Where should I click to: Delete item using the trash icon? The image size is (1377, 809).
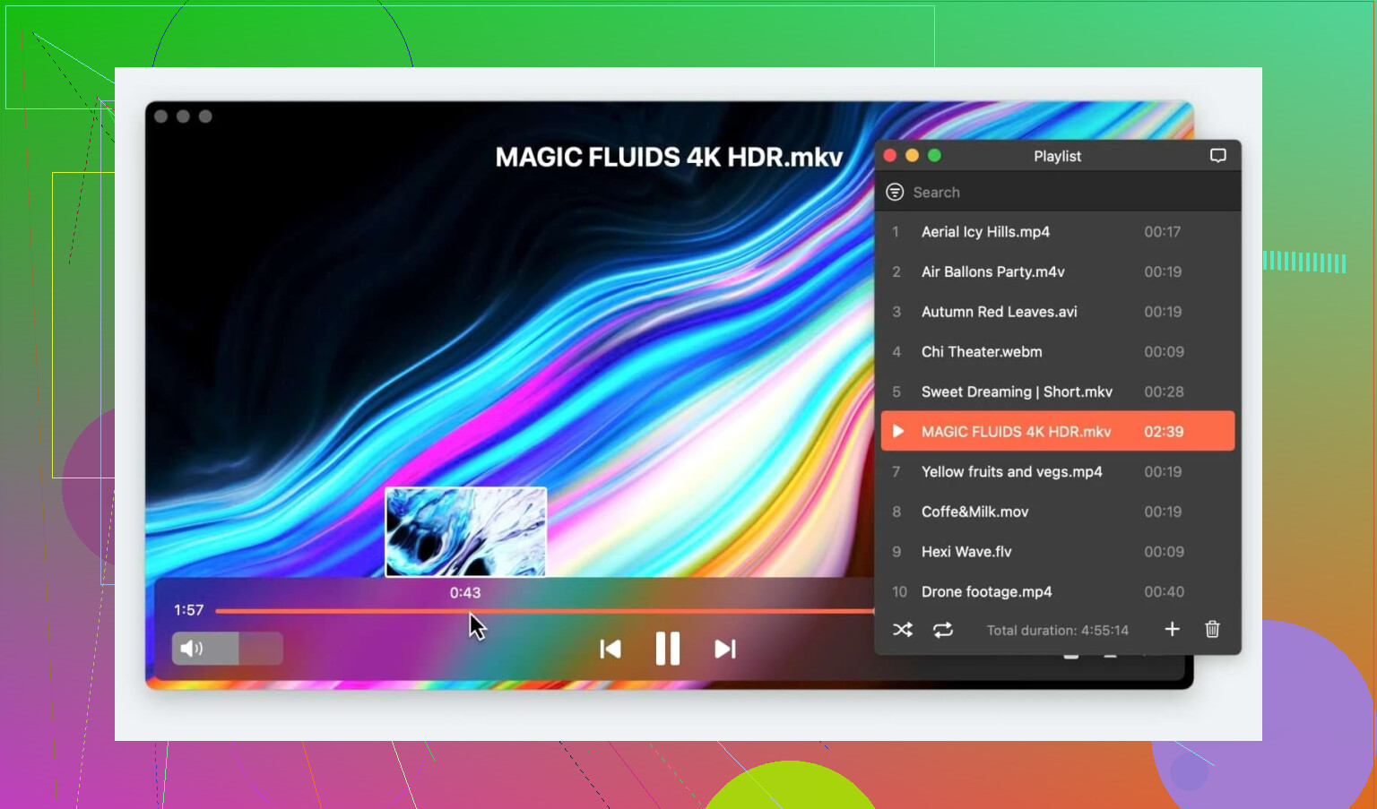(x=1212, y=630)
